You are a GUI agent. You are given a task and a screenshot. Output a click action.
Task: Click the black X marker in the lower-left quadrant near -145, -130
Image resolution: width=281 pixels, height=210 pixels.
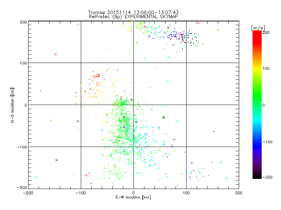click(x=57, y=160)
